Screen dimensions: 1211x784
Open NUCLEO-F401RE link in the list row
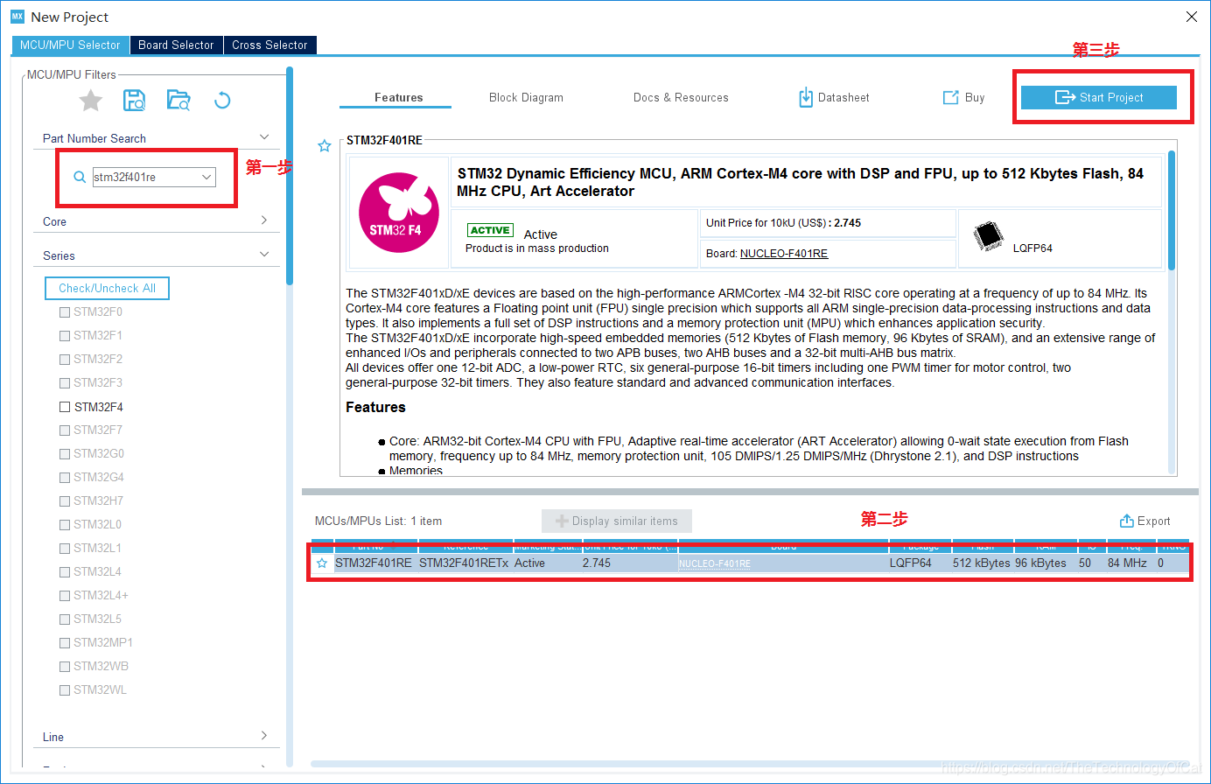[x=715, y=563]
